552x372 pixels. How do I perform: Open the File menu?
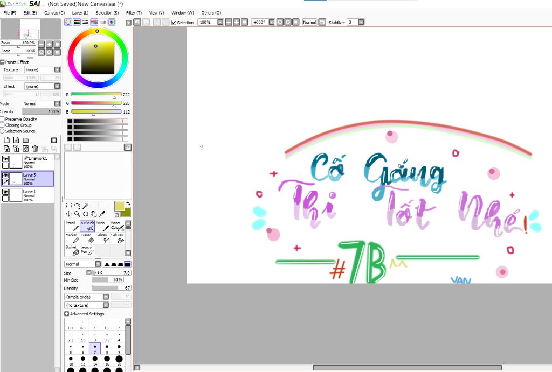pyautogui.click(x=10, y=13)
